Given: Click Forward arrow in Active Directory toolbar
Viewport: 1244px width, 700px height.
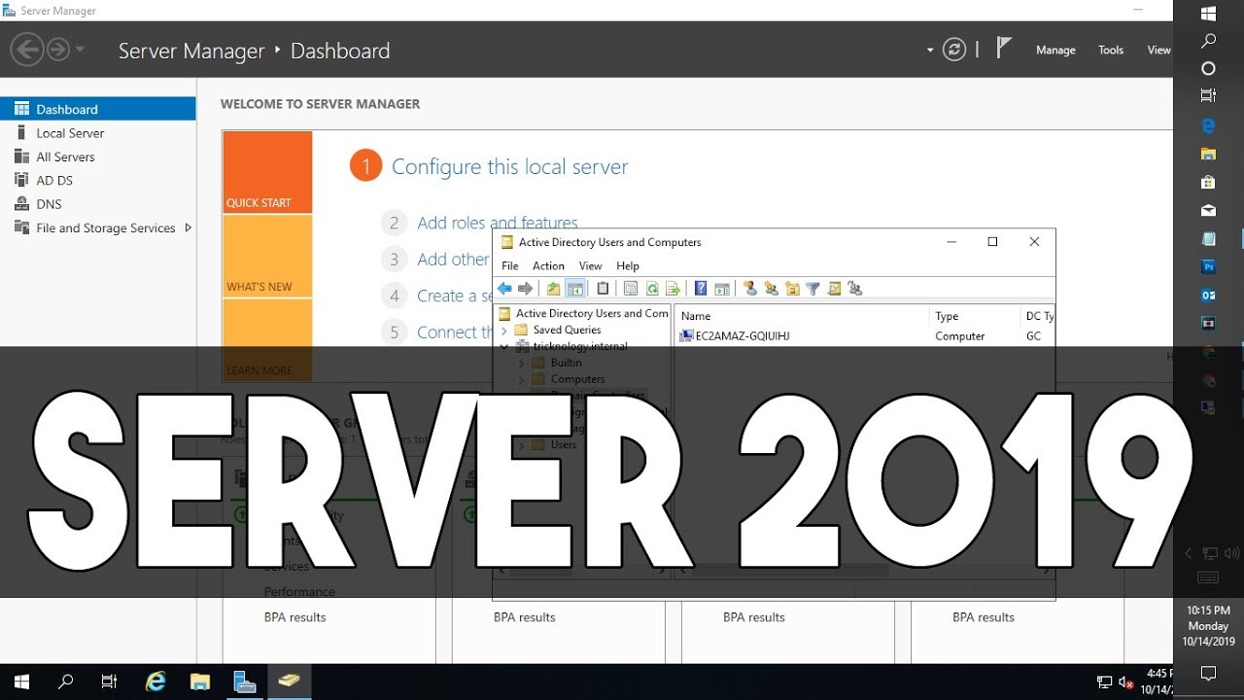Looking at the screenshot, I should 526,289.
